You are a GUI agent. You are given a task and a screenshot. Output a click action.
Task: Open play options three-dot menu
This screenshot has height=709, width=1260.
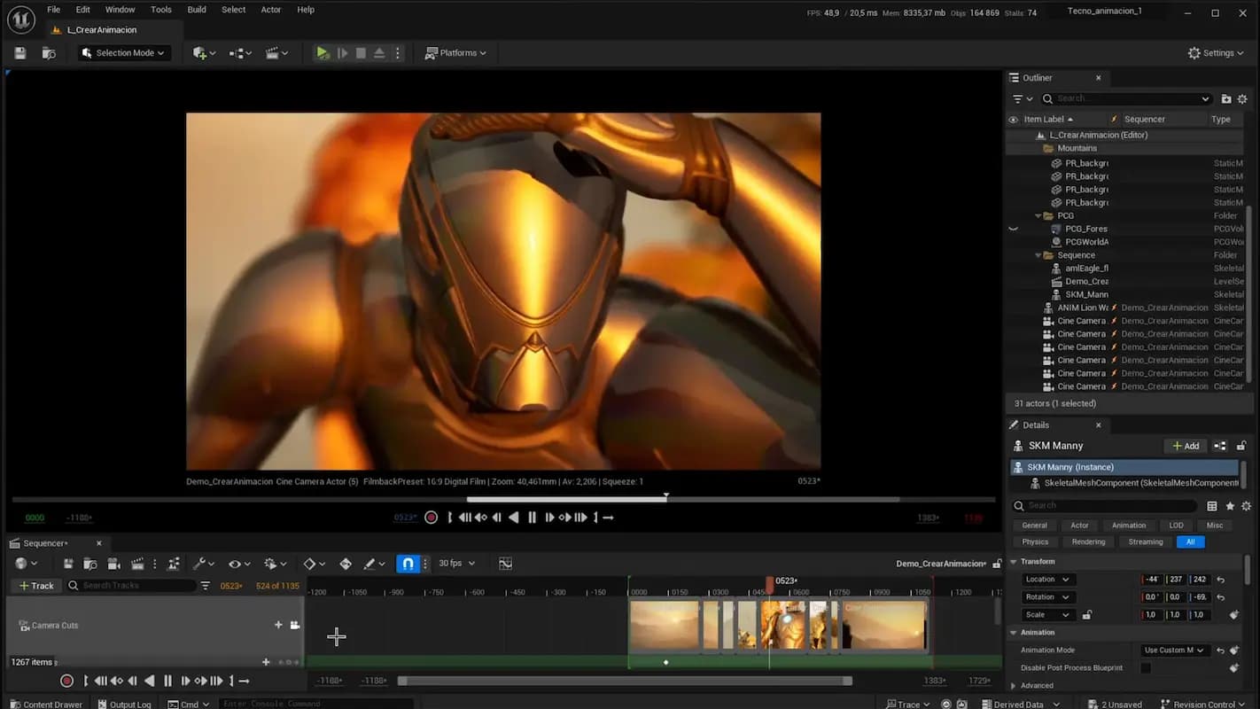coord(397,53)
